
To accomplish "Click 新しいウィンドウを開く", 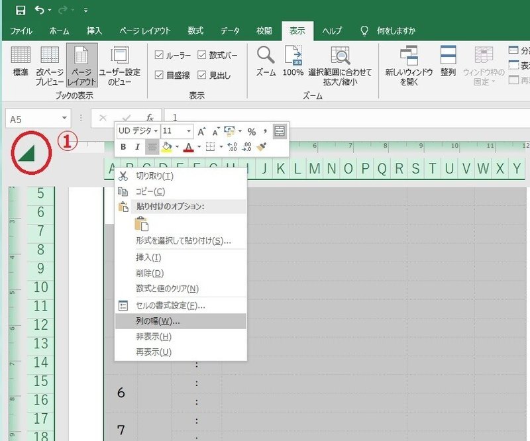I will pos(409,66).
